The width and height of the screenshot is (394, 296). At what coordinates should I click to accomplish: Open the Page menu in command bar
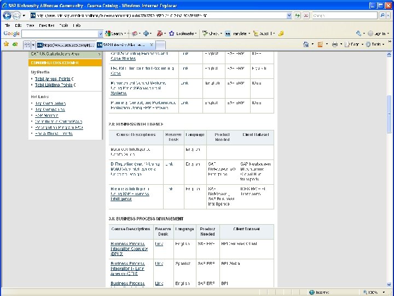354,44
